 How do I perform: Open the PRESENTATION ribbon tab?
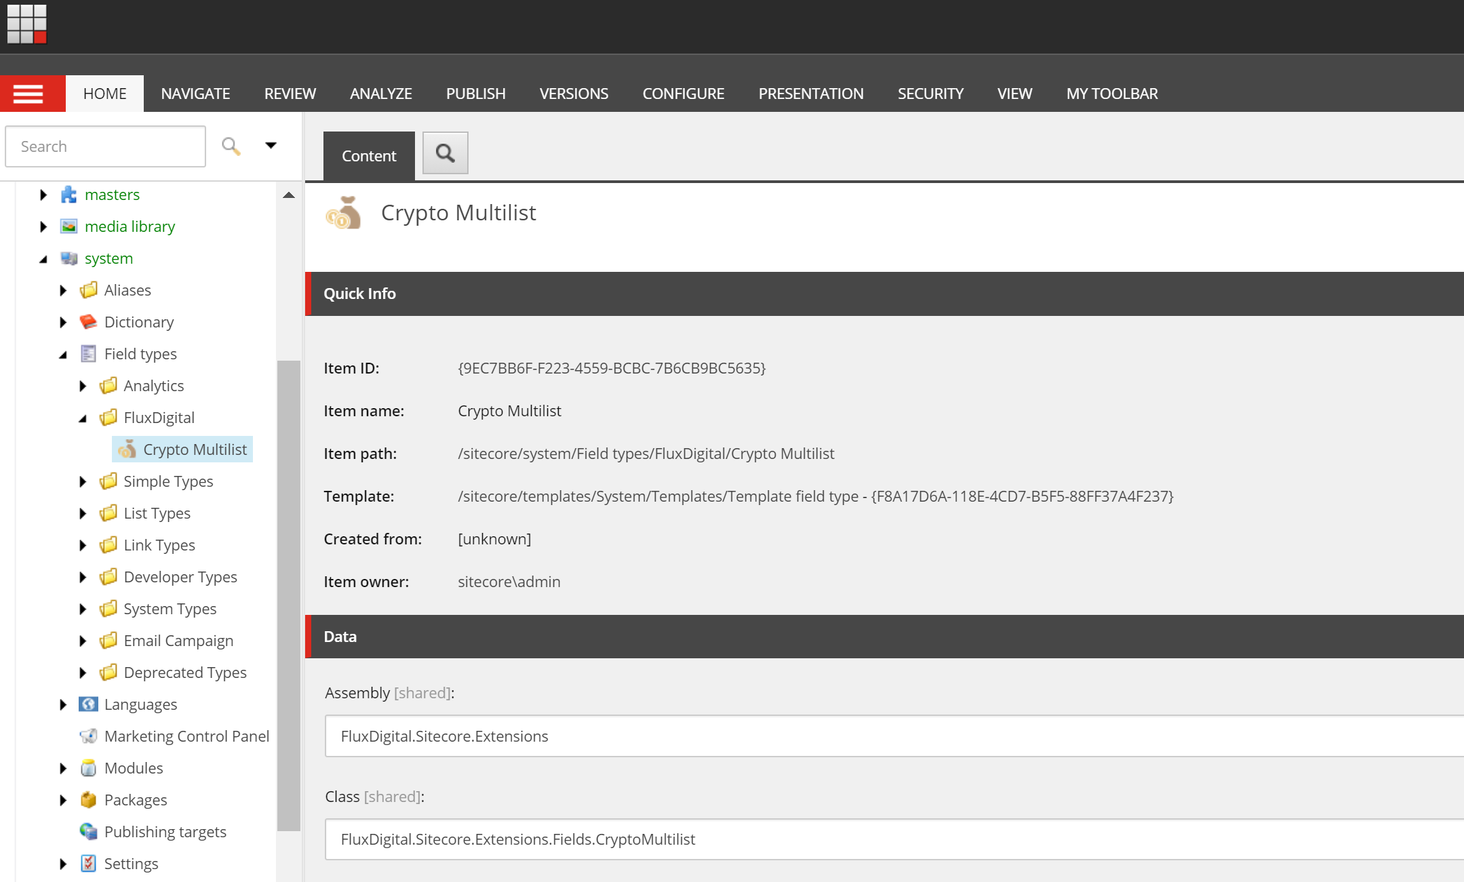pos(811,94)
